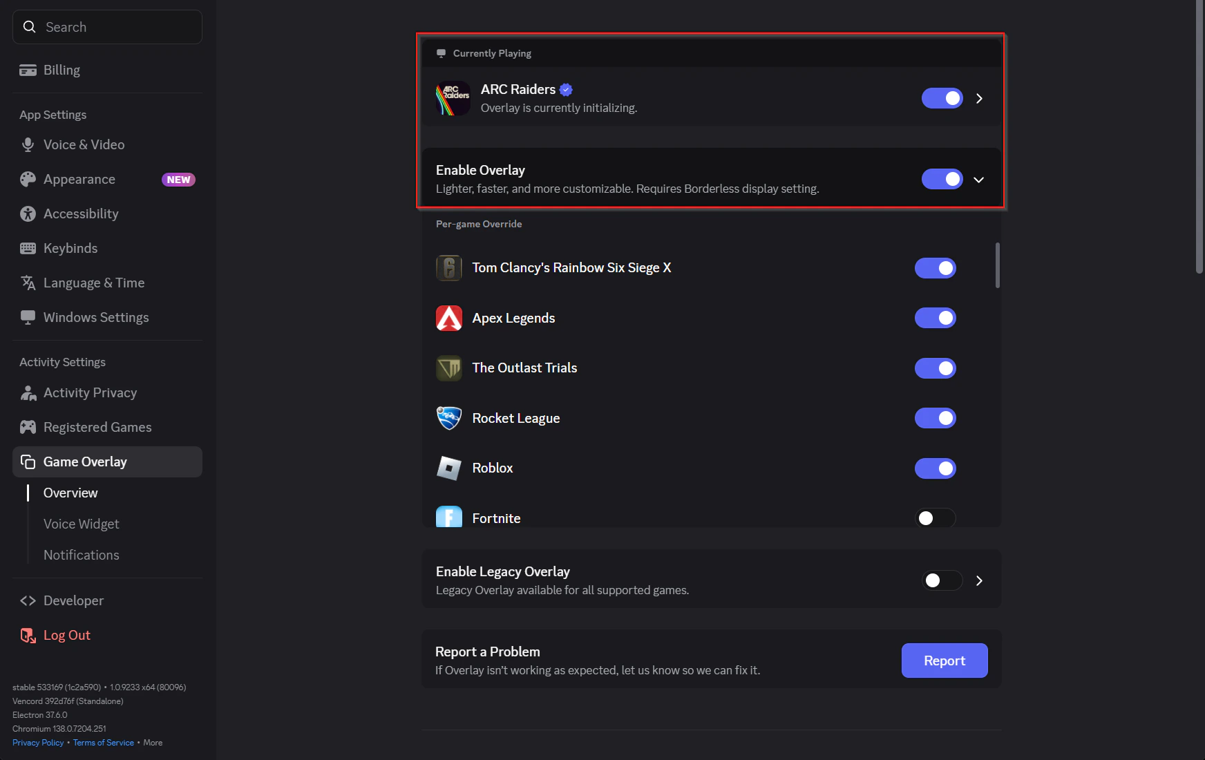Click the Roblox game icon
Screen dimensions: 1205x760
449,468
